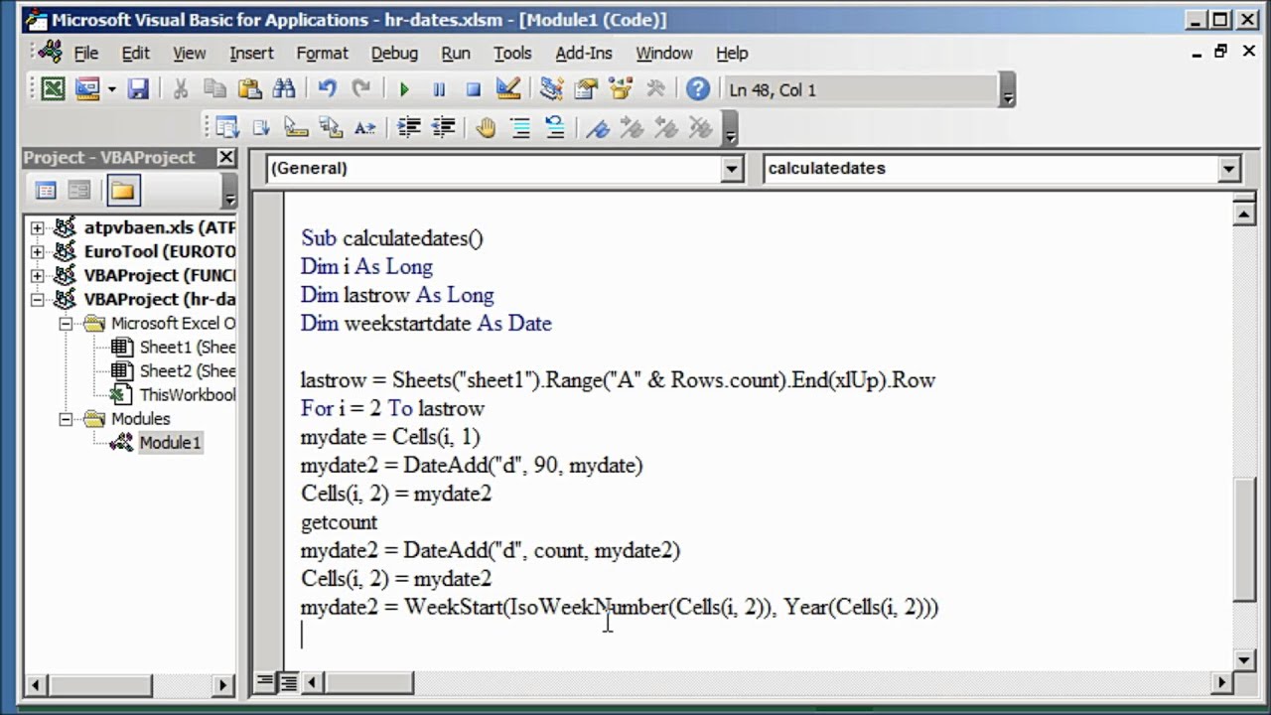Outdent the selected code
The image size is (1271, 715).
click(x=443, y=127)
